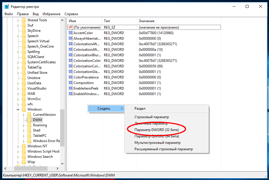Select the Unistore key in the tree
This screenshot has width=269, height=180.
(x=34, y=78)
